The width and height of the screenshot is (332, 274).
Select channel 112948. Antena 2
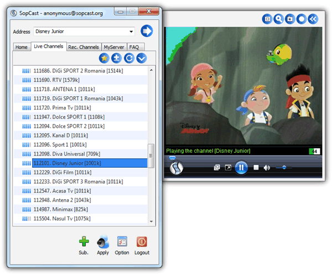point(80,200)
